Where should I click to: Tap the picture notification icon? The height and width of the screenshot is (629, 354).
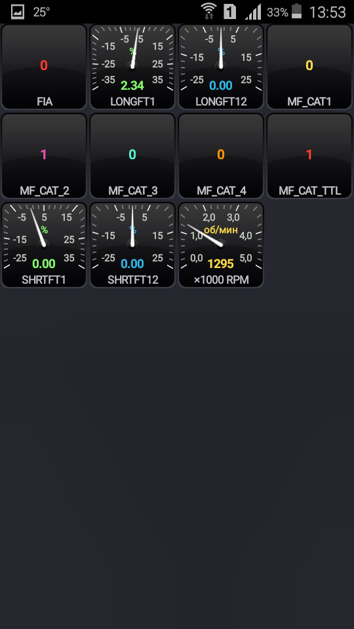pyautogui.click(x=18, y=12)
